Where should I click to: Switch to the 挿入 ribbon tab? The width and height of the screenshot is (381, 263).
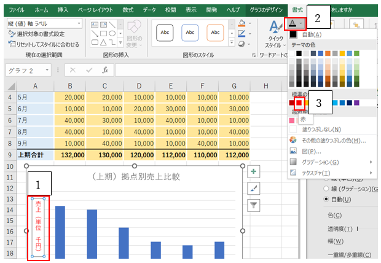pos(63,10)
